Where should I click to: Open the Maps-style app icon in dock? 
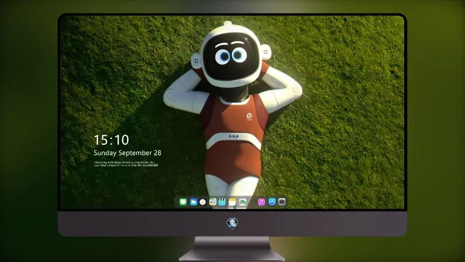pyautogui.click(x=213, y=202)
